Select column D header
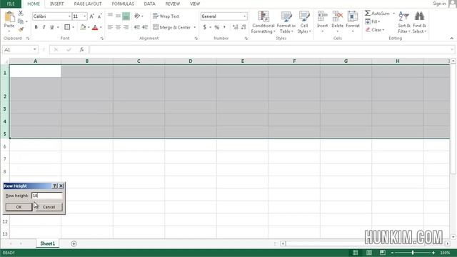The height and width of the screenshot is (257, 457). click(x=191, y=61)
